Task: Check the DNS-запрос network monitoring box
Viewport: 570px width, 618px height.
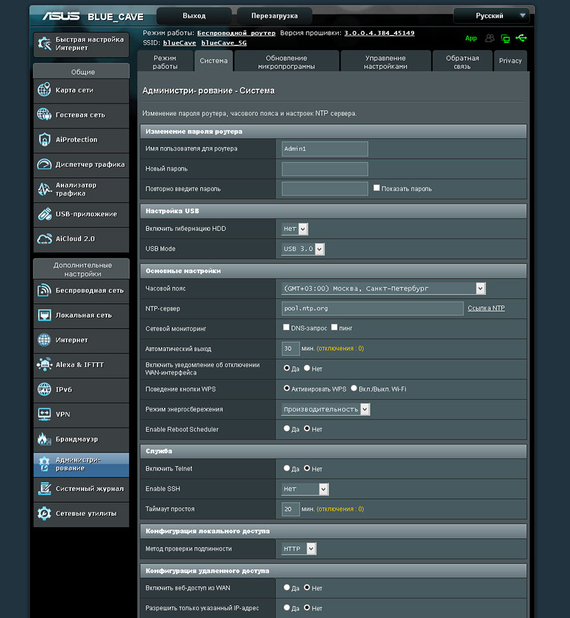Action: click(286, 327)
